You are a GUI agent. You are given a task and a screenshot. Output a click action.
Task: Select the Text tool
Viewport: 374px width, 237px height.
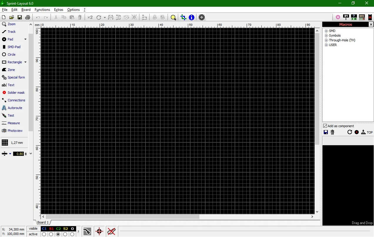click(8, 85)
